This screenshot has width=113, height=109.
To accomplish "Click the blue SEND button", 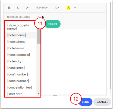I will [x=85, y=102].
